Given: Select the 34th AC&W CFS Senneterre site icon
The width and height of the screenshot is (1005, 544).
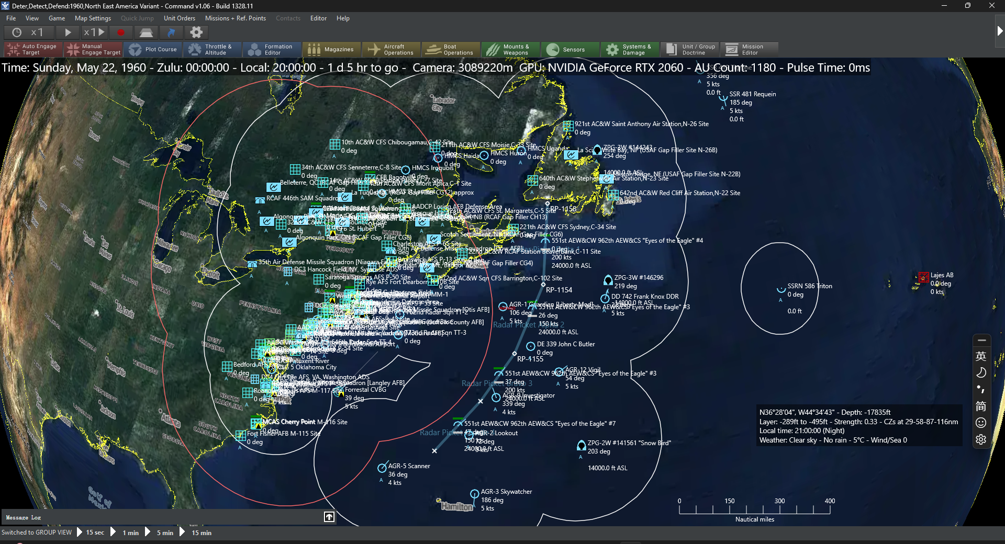Looking at the screenshot, I should (295, 169).
